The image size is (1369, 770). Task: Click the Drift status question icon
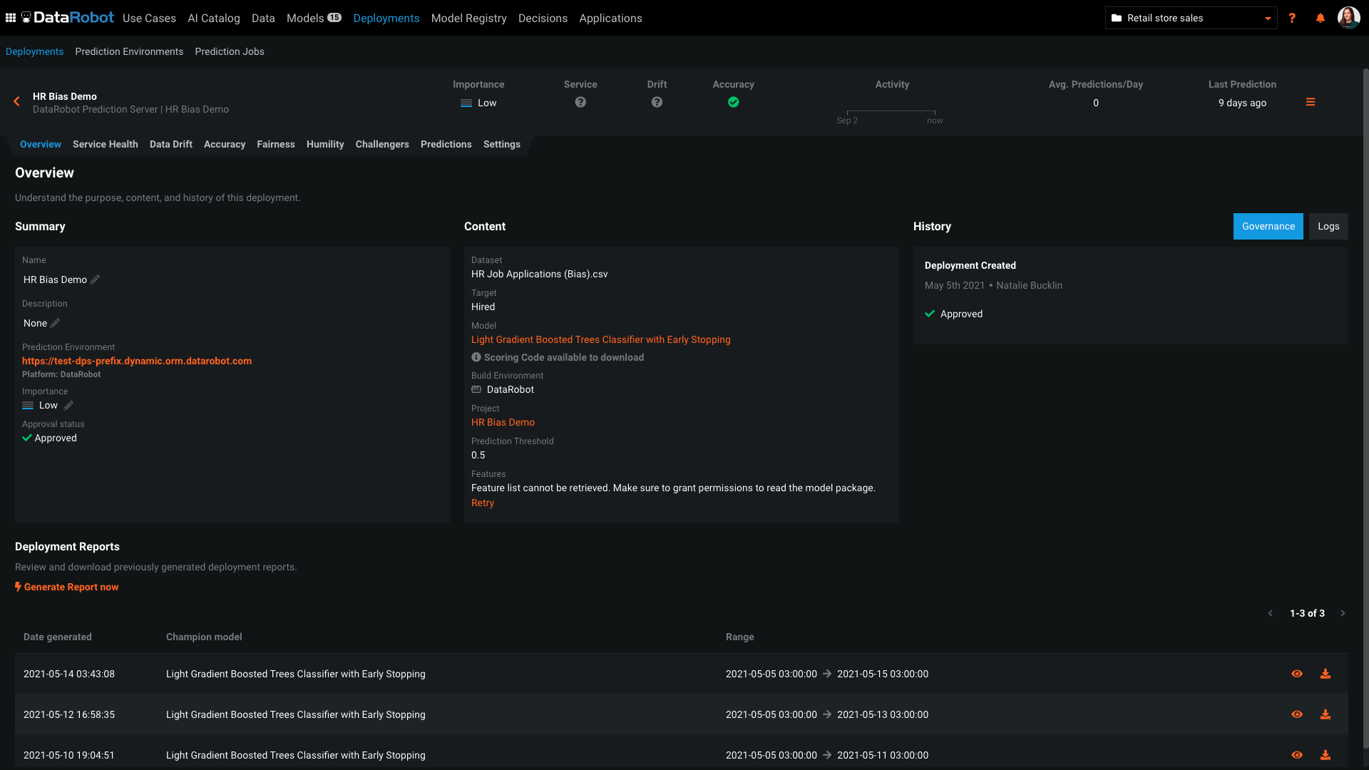[x=657, y=102]
